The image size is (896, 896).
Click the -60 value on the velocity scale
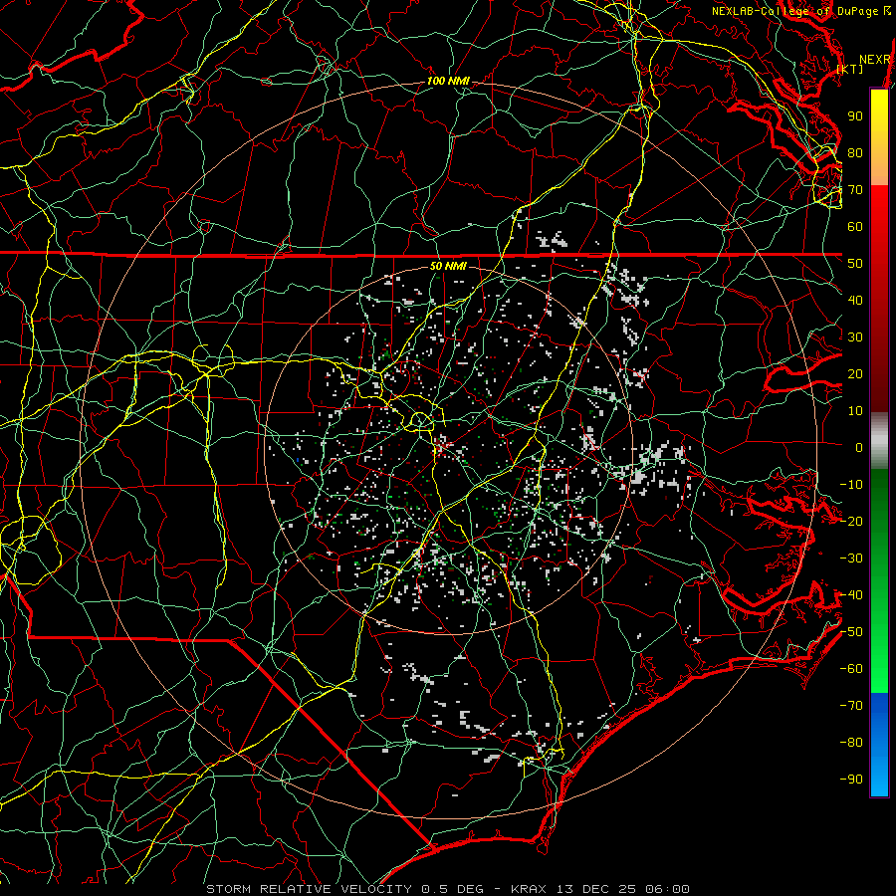(x=851, y=669)
